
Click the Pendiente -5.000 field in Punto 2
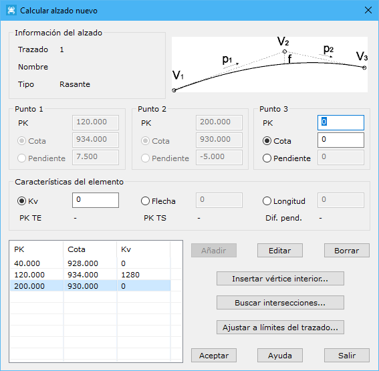[x=219, y=157]
